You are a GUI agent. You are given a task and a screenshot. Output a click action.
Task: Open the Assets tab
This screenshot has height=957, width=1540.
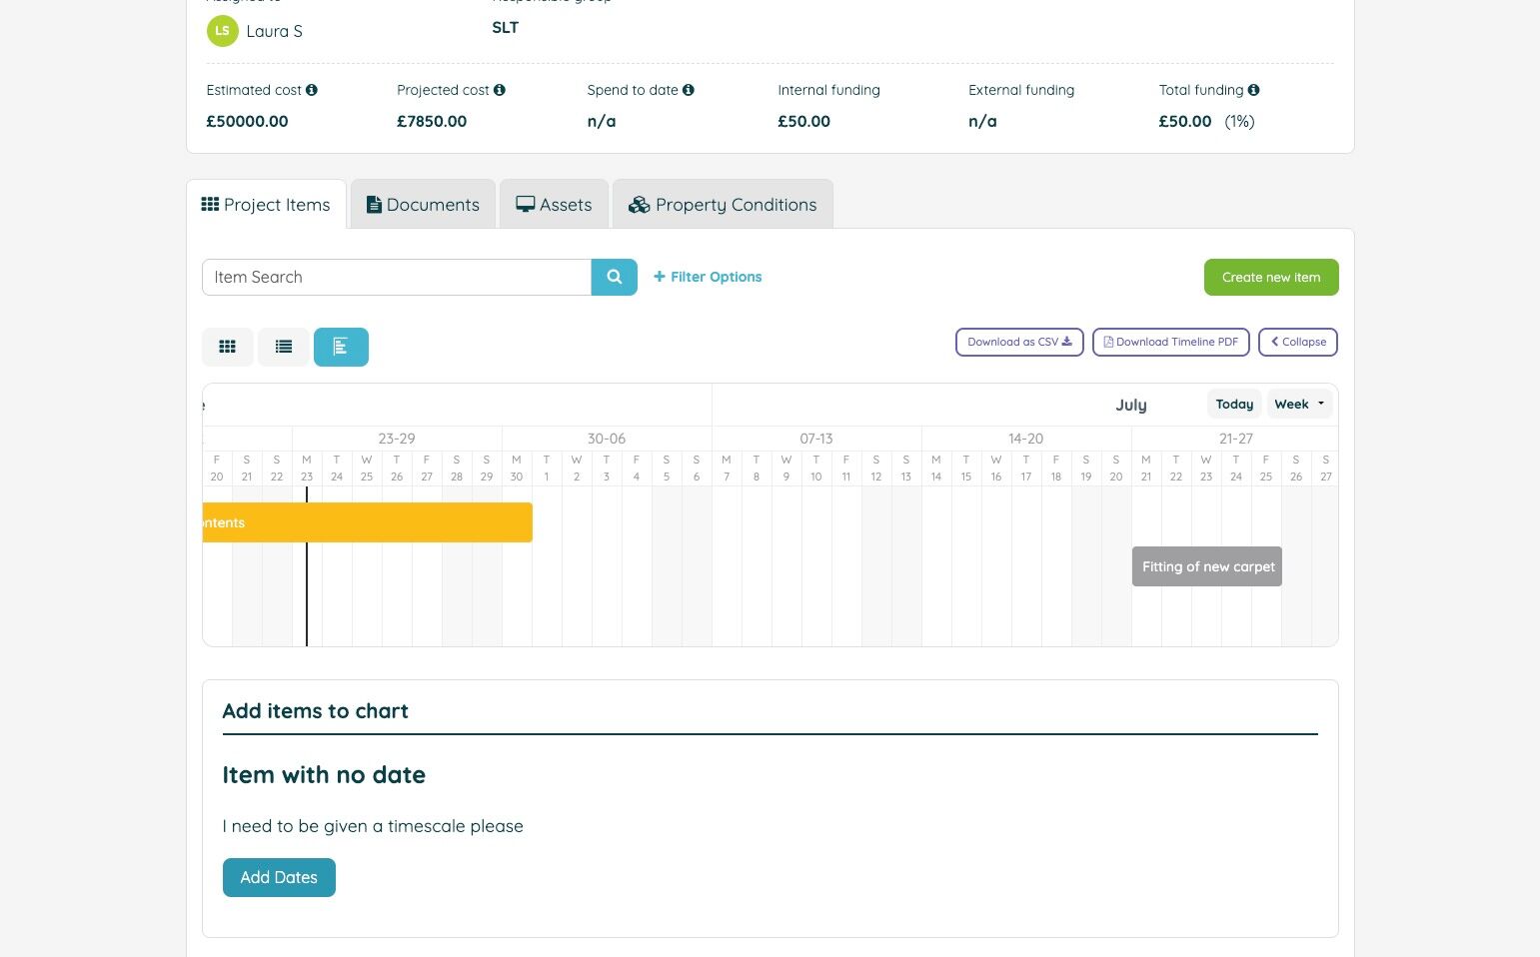(x=554, y=205)
